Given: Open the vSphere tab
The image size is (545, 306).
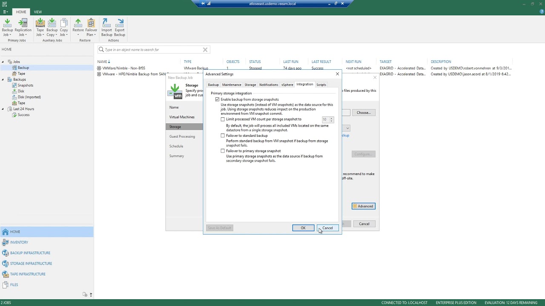Looking at the screenshot, I should click(287, 85).
